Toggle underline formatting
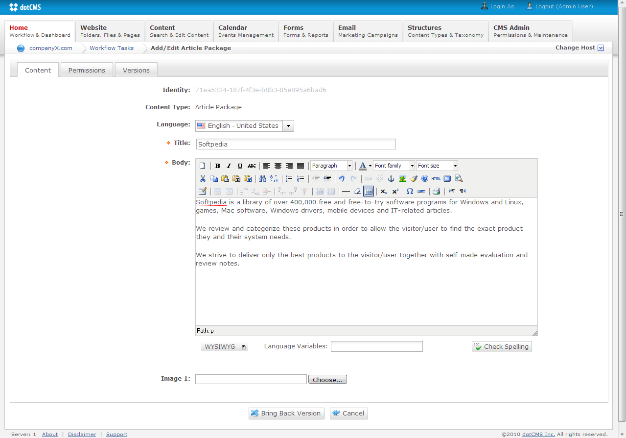Image resolution: width=626 pixels, height=438 pixels. tap(240, 166)
